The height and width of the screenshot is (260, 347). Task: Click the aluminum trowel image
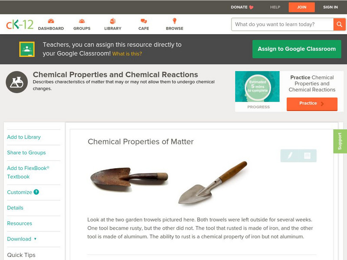coord(213,182)
